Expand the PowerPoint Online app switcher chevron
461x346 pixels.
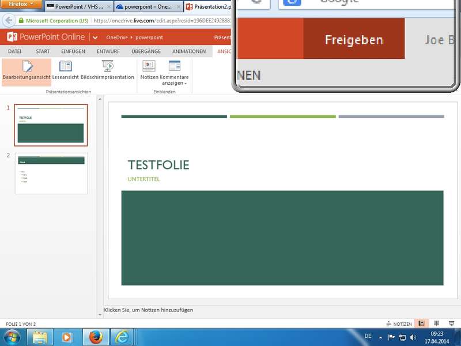95,37
